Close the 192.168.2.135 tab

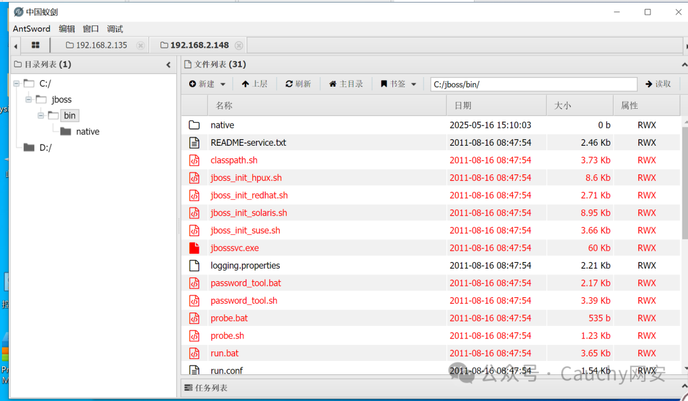coord(140,46)
